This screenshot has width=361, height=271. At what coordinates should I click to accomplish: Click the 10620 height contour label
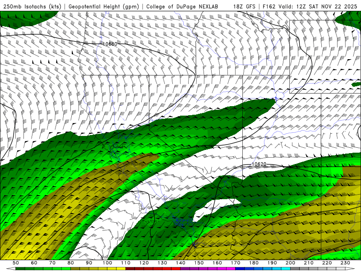pyautogui.click(x=259, y=164)
